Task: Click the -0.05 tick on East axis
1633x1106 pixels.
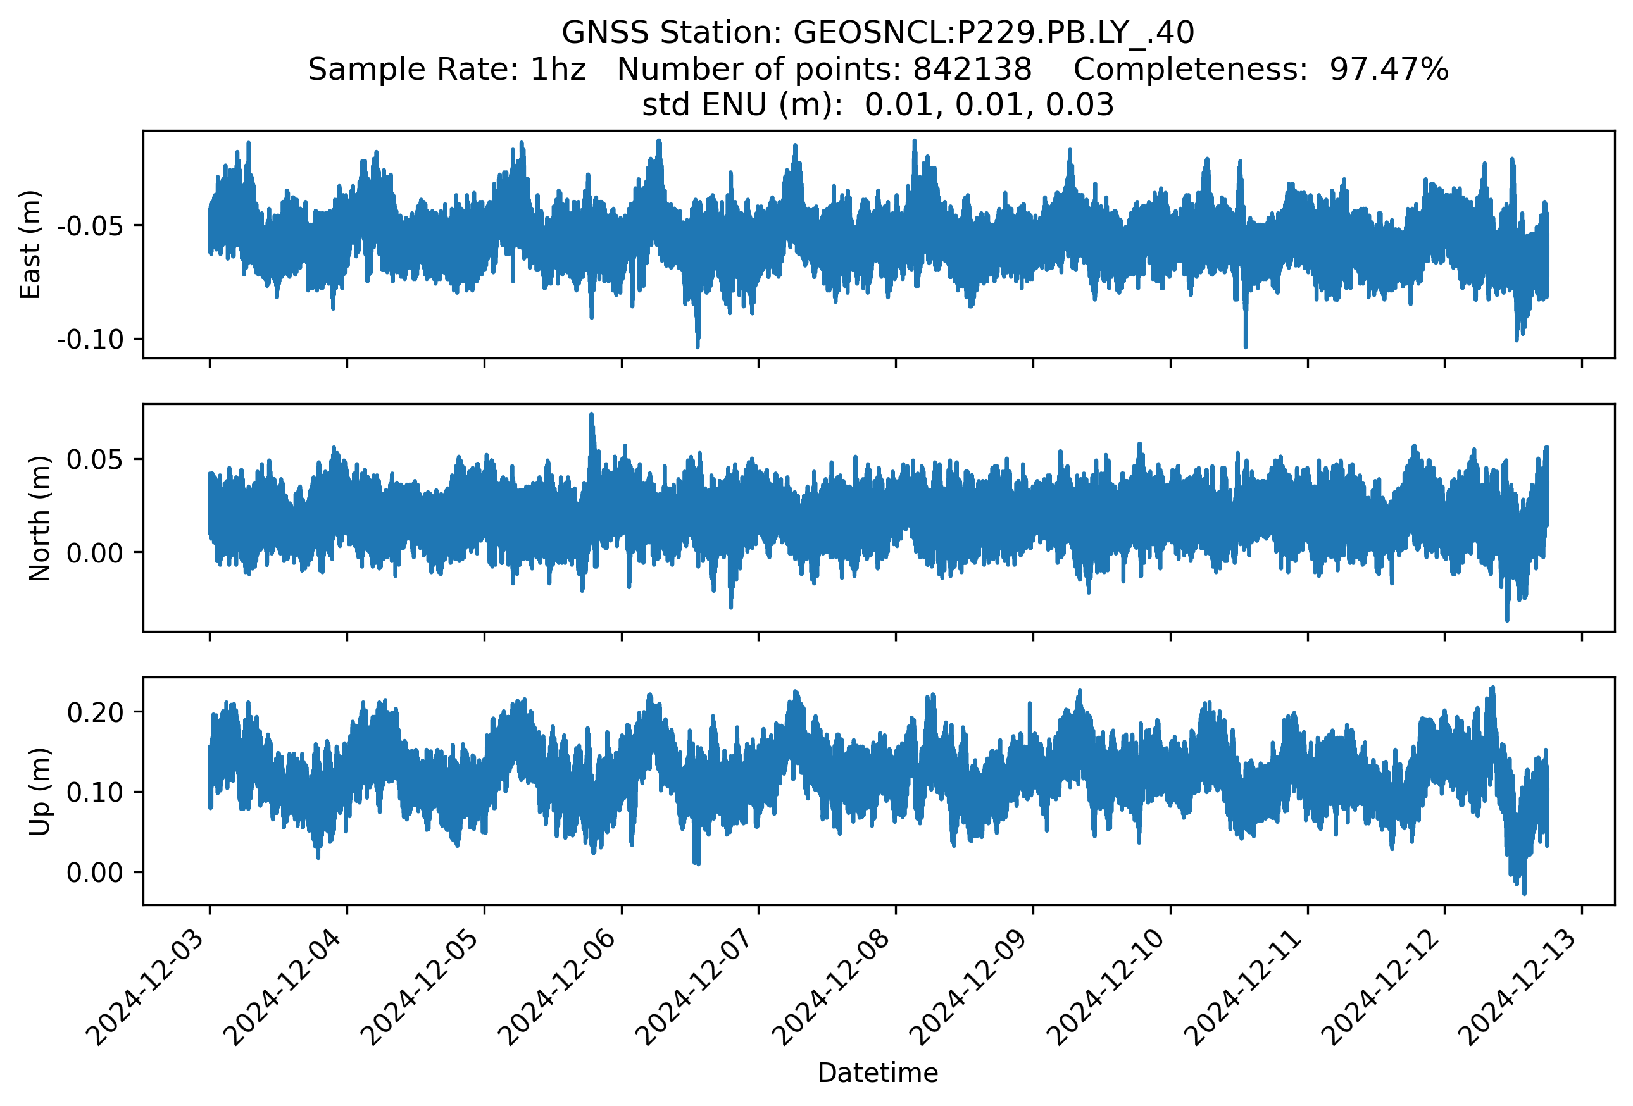Action: [x=90, y=226]
